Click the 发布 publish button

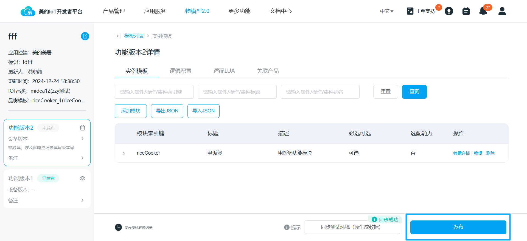[x=458, y=227]
